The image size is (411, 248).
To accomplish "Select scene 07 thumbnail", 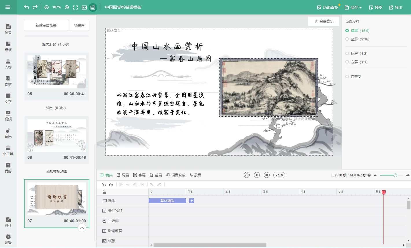I will click(57, 199).
